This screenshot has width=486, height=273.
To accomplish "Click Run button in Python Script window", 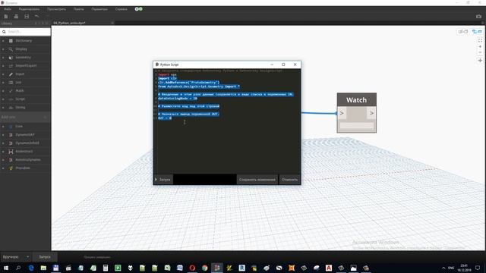I will (163, 180).
